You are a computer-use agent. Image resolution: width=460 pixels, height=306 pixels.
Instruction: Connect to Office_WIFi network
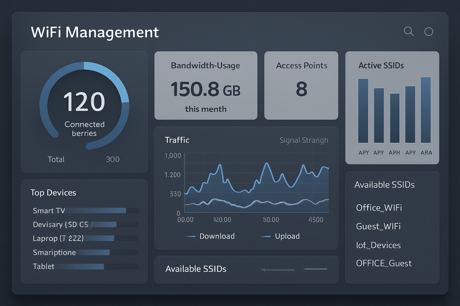coord(379,208)
